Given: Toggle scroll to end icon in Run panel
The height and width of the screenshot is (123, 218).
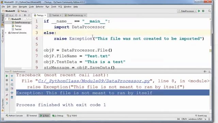Looking at the screenshot, I should click(12, 89).
